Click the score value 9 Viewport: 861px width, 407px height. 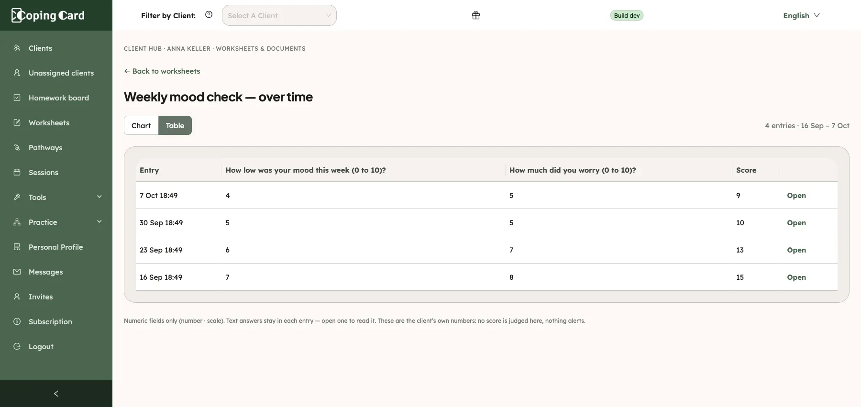[738, 195]
